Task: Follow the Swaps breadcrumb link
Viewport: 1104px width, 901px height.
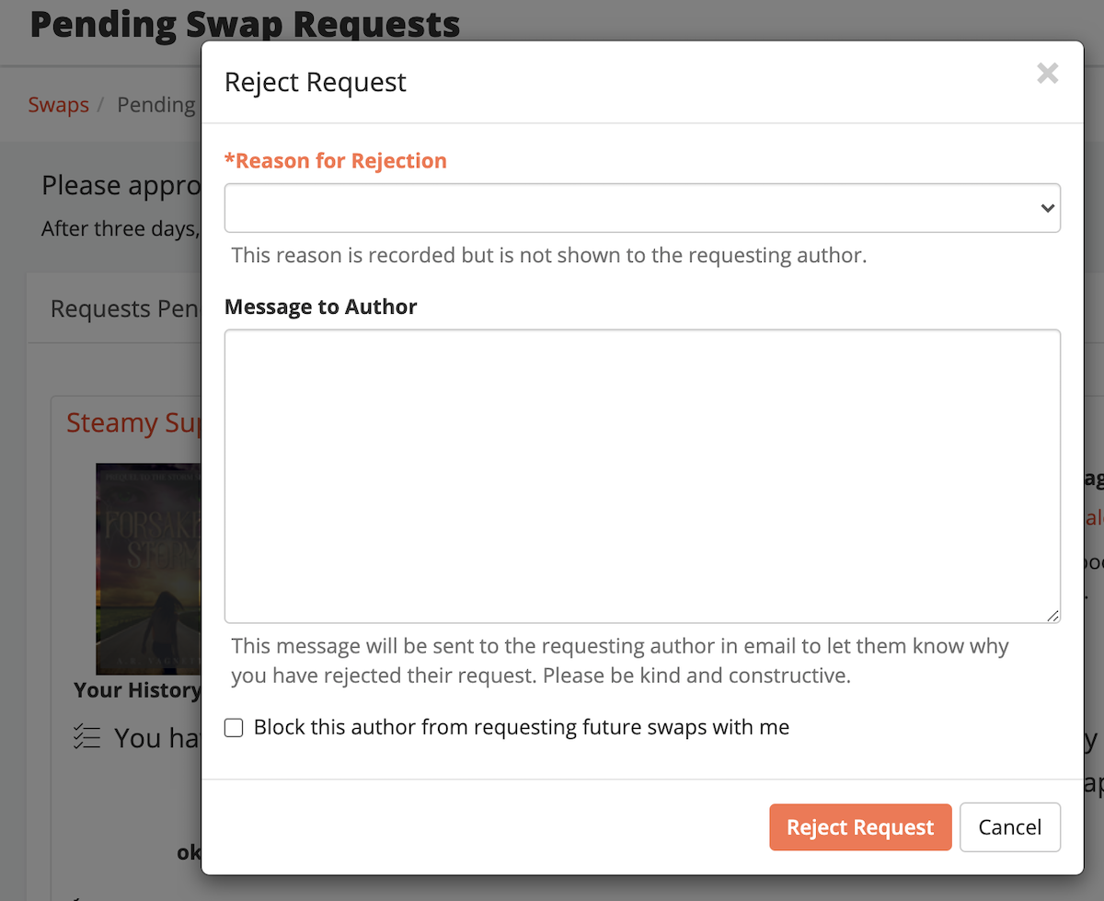Action: coord(58,104)
